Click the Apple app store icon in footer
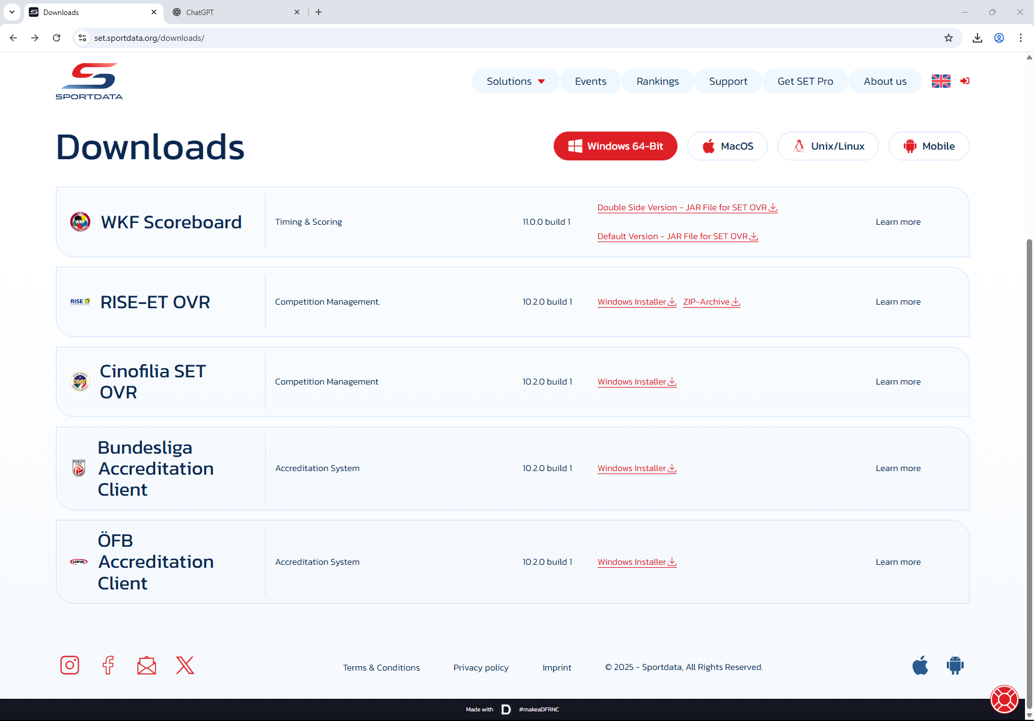 click(x=920, y=665)
